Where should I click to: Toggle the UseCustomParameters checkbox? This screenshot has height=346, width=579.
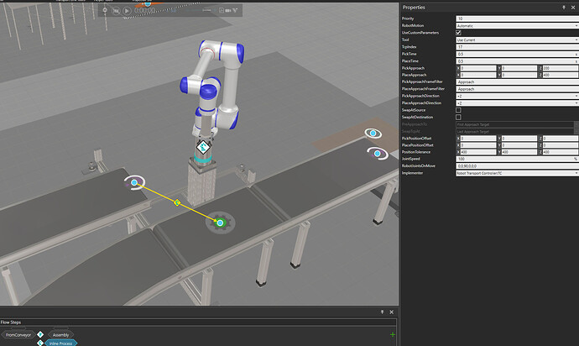458,33
